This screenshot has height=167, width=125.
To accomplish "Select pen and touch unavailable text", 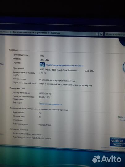I will tap(65, 84).
